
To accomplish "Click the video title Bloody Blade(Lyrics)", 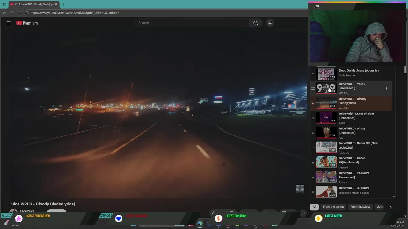I will click(x=42, y=204).
